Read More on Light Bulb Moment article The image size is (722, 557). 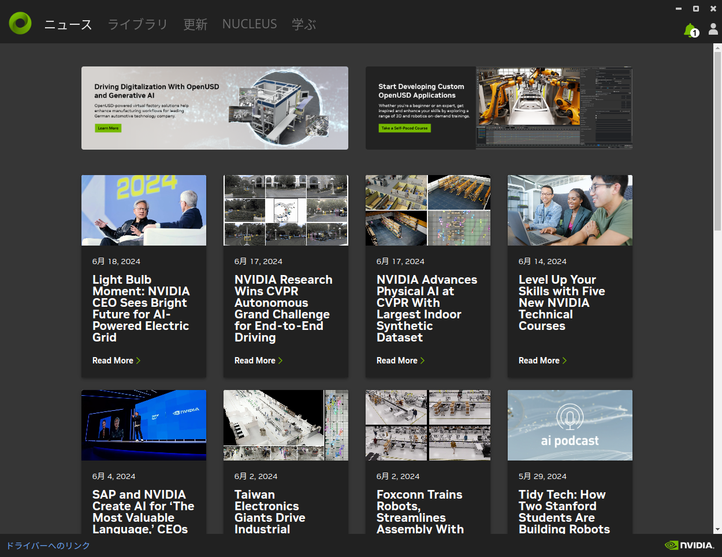(x=116, y=361)
